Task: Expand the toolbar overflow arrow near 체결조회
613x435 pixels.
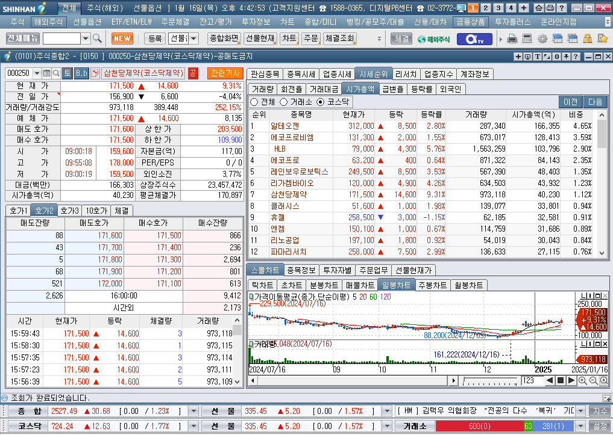Action: click(x=379, y=39)
